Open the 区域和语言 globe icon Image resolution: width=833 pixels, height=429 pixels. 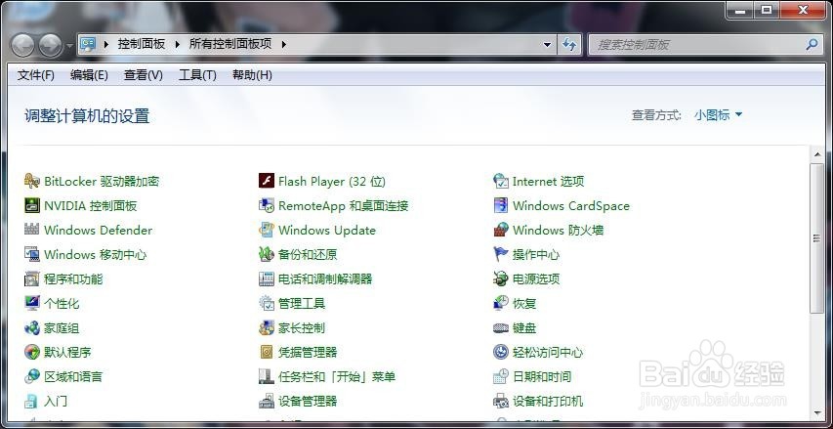click(32, 376)
